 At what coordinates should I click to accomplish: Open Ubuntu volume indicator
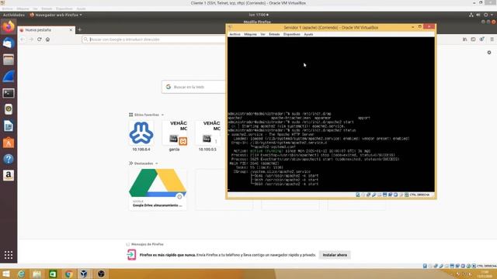(x=478, y=15)
